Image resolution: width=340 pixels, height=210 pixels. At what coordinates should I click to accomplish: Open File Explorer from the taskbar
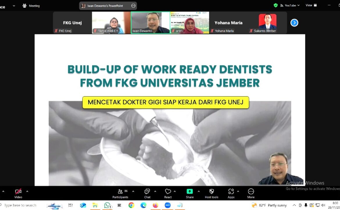(95, 205)
